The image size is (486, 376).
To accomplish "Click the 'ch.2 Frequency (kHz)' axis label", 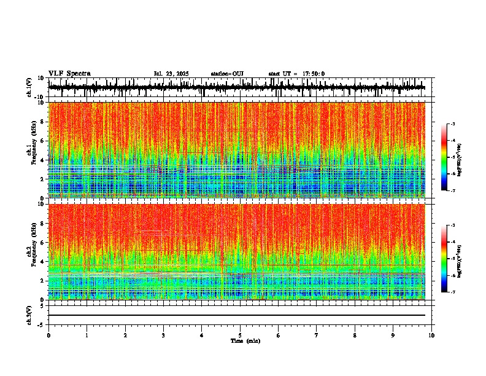I will tap(31, 245).
